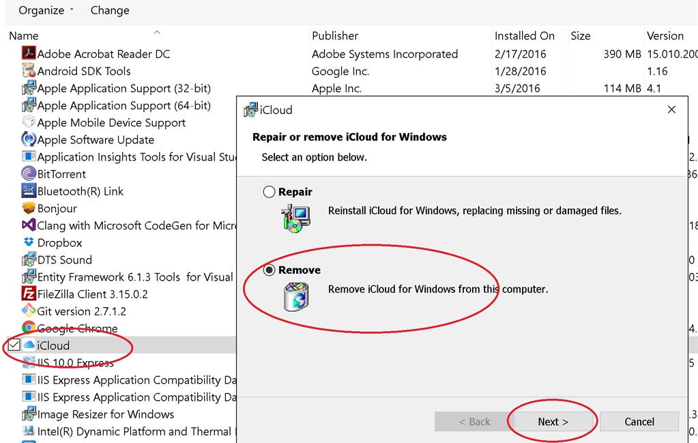Sort programs by Publisher column
This screenshot has width=698, height=443.
pyautogui.click(x=335, y=35)
